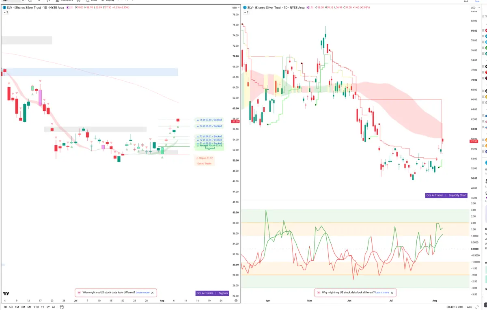Click red 57.50 price tag on left axis

point(235,121)
